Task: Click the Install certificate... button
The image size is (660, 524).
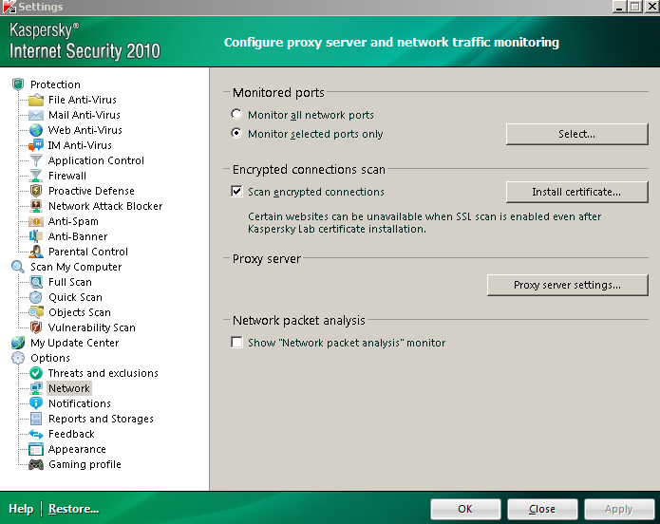Action: point(577,192)
